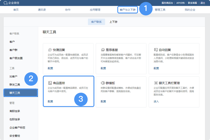Click the 快捷回复 card icon

50,49
